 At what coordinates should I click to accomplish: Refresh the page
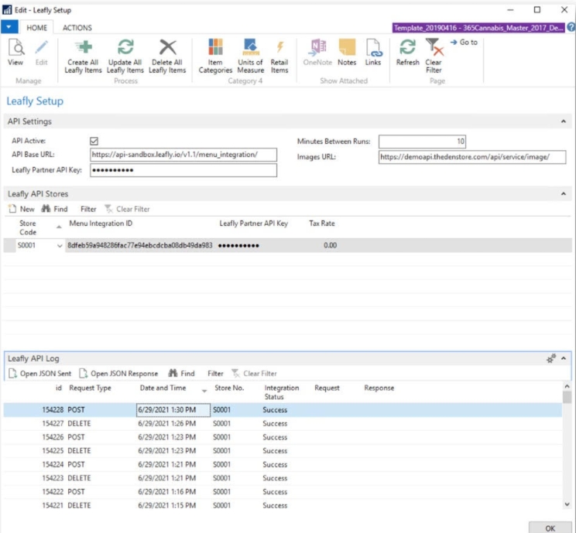click(407, 53)
